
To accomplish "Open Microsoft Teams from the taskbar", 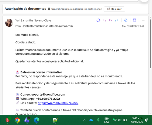I will [27, 120].
